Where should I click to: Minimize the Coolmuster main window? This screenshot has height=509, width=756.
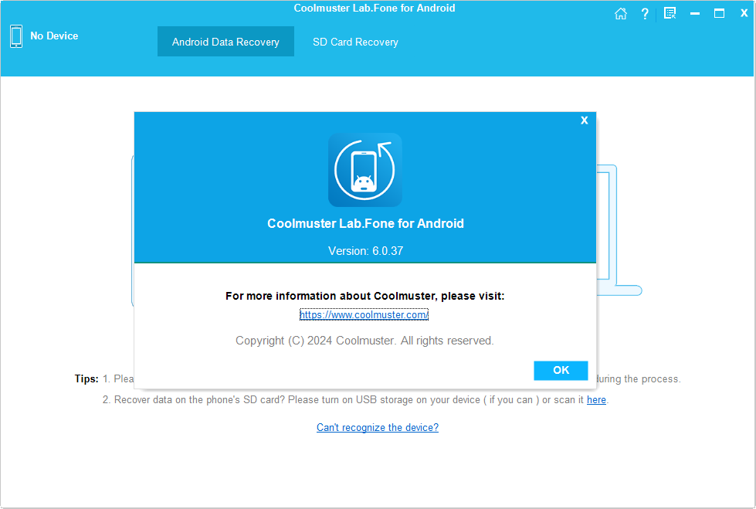(x=695, y=13)
